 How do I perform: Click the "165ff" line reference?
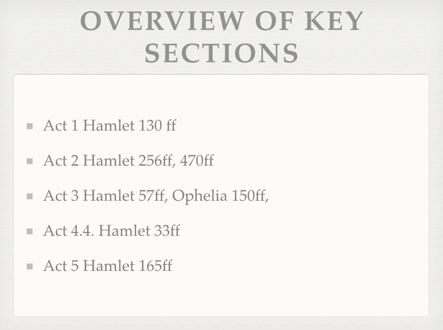coord(155,266)
